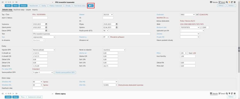Switch to Tabulka view in top toolbar
The image size is (240, 99).
pos(214,2)
